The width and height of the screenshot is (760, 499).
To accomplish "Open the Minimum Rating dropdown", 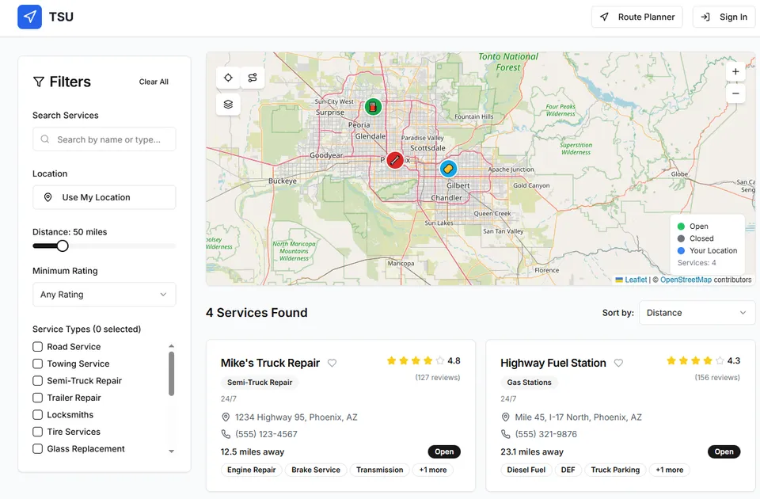I will 104,295.
